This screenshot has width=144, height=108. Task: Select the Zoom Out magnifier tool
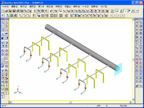6,22
